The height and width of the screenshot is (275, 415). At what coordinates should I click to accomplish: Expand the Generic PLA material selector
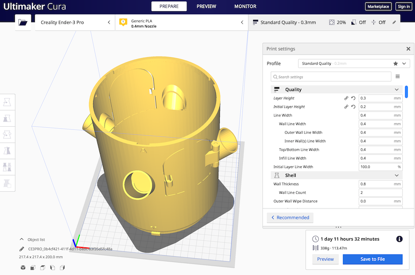[x=181, y=22]
